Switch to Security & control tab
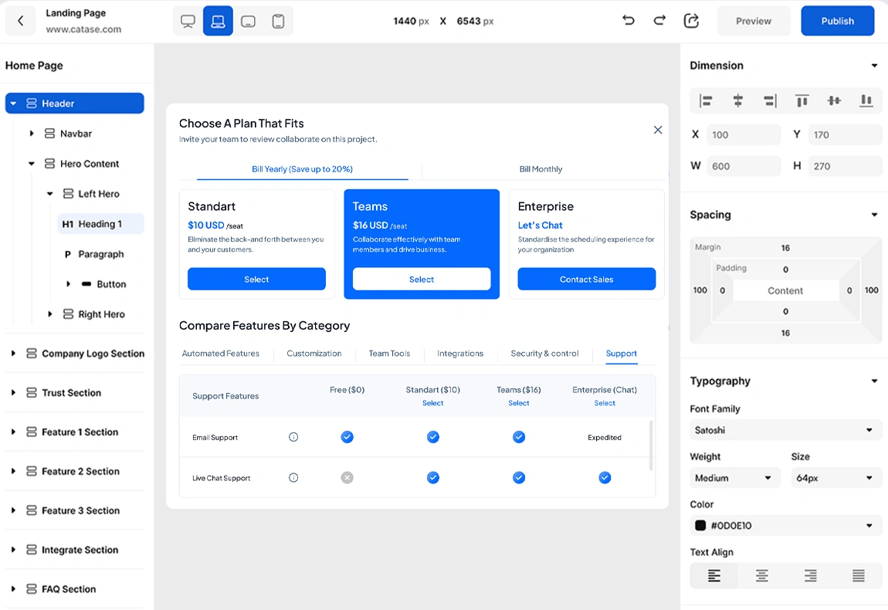 click(544, 354)
